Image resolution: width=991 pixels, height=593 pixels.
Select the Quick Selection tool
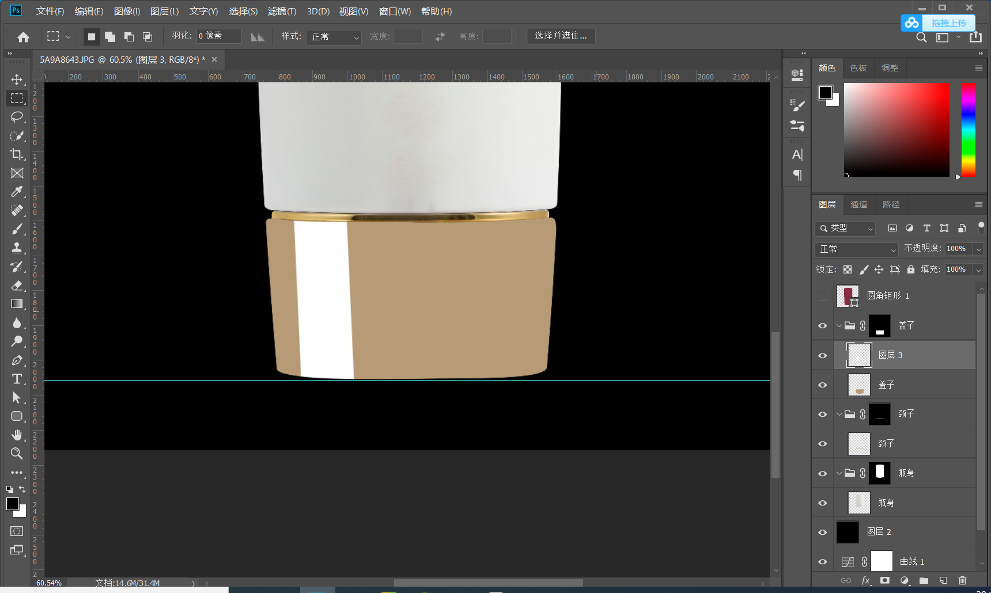17,136
